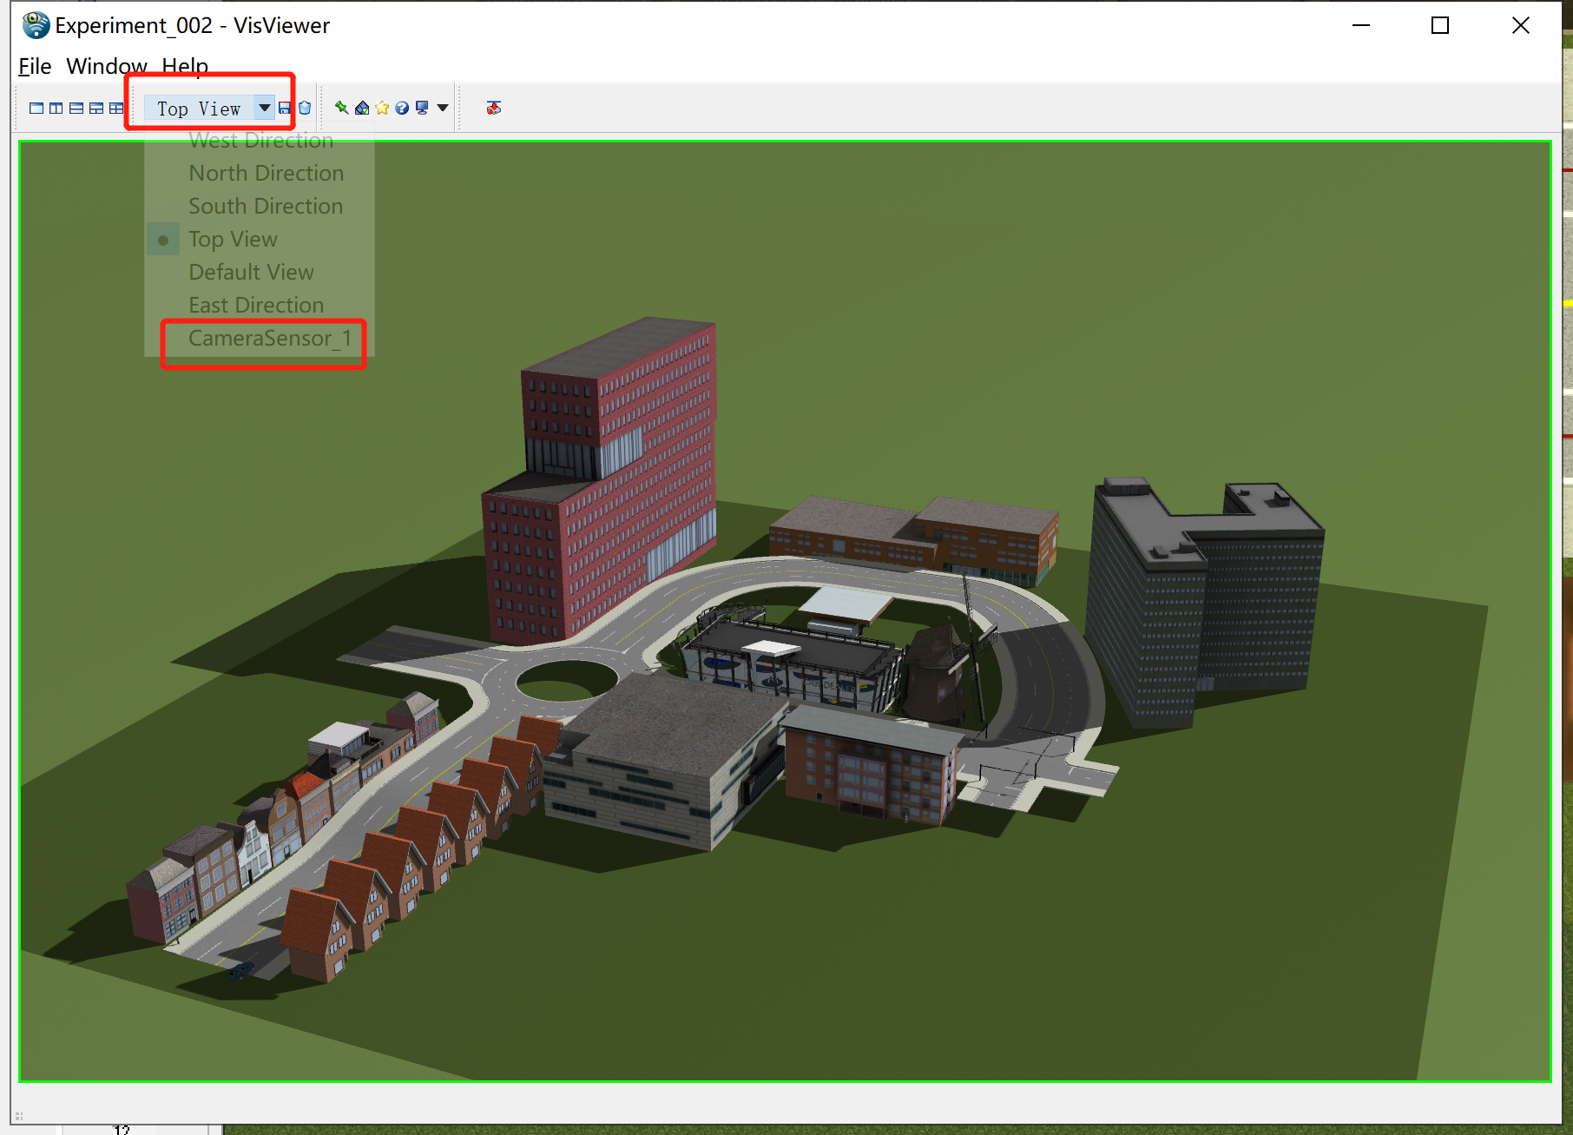Click the blue monitor display icon
Image resolution: width=1573 pixels, height=1135 pixels.
coord(422,108)
